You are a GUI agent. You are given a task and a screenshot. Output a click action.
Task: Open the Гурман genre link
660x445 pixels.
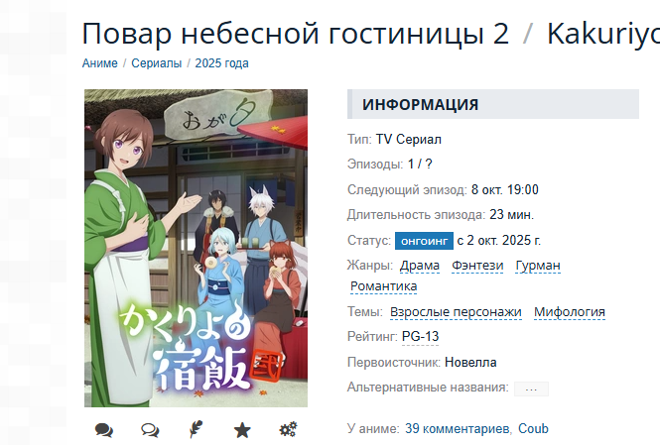(x=538, y=266)
